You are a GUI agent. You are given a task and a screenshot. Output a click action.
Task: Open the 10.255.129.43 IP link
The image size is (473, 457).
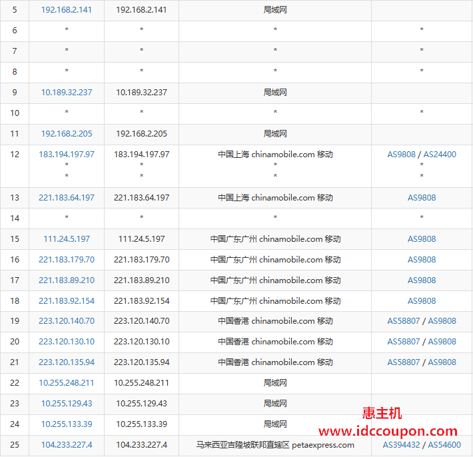tap(67, 404)
